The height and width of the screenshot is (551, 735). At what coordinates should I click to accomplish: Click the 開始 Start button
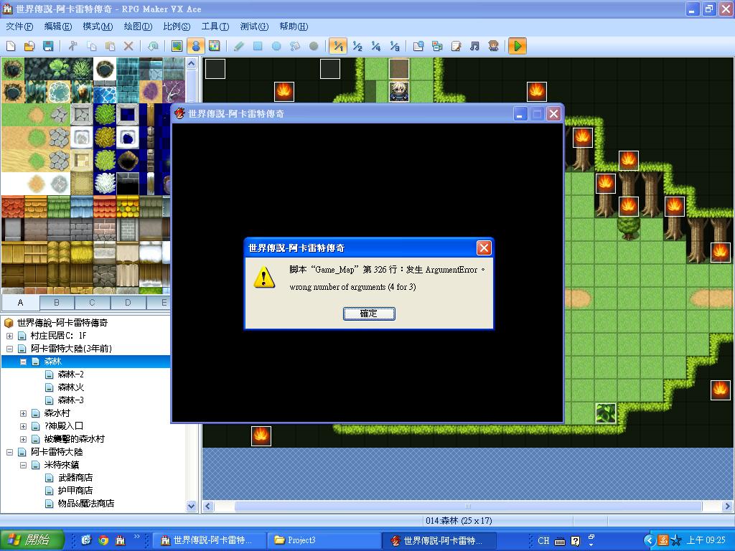click(x=32, y=540)
